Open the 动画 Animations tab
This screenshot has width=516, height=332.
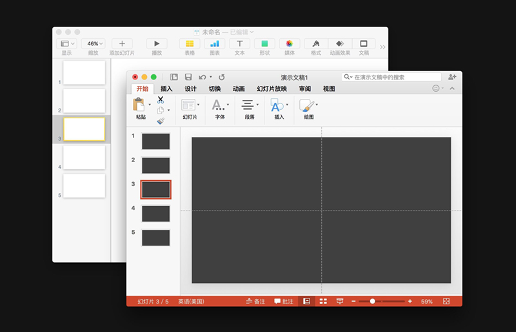click(x=239, y=88)
